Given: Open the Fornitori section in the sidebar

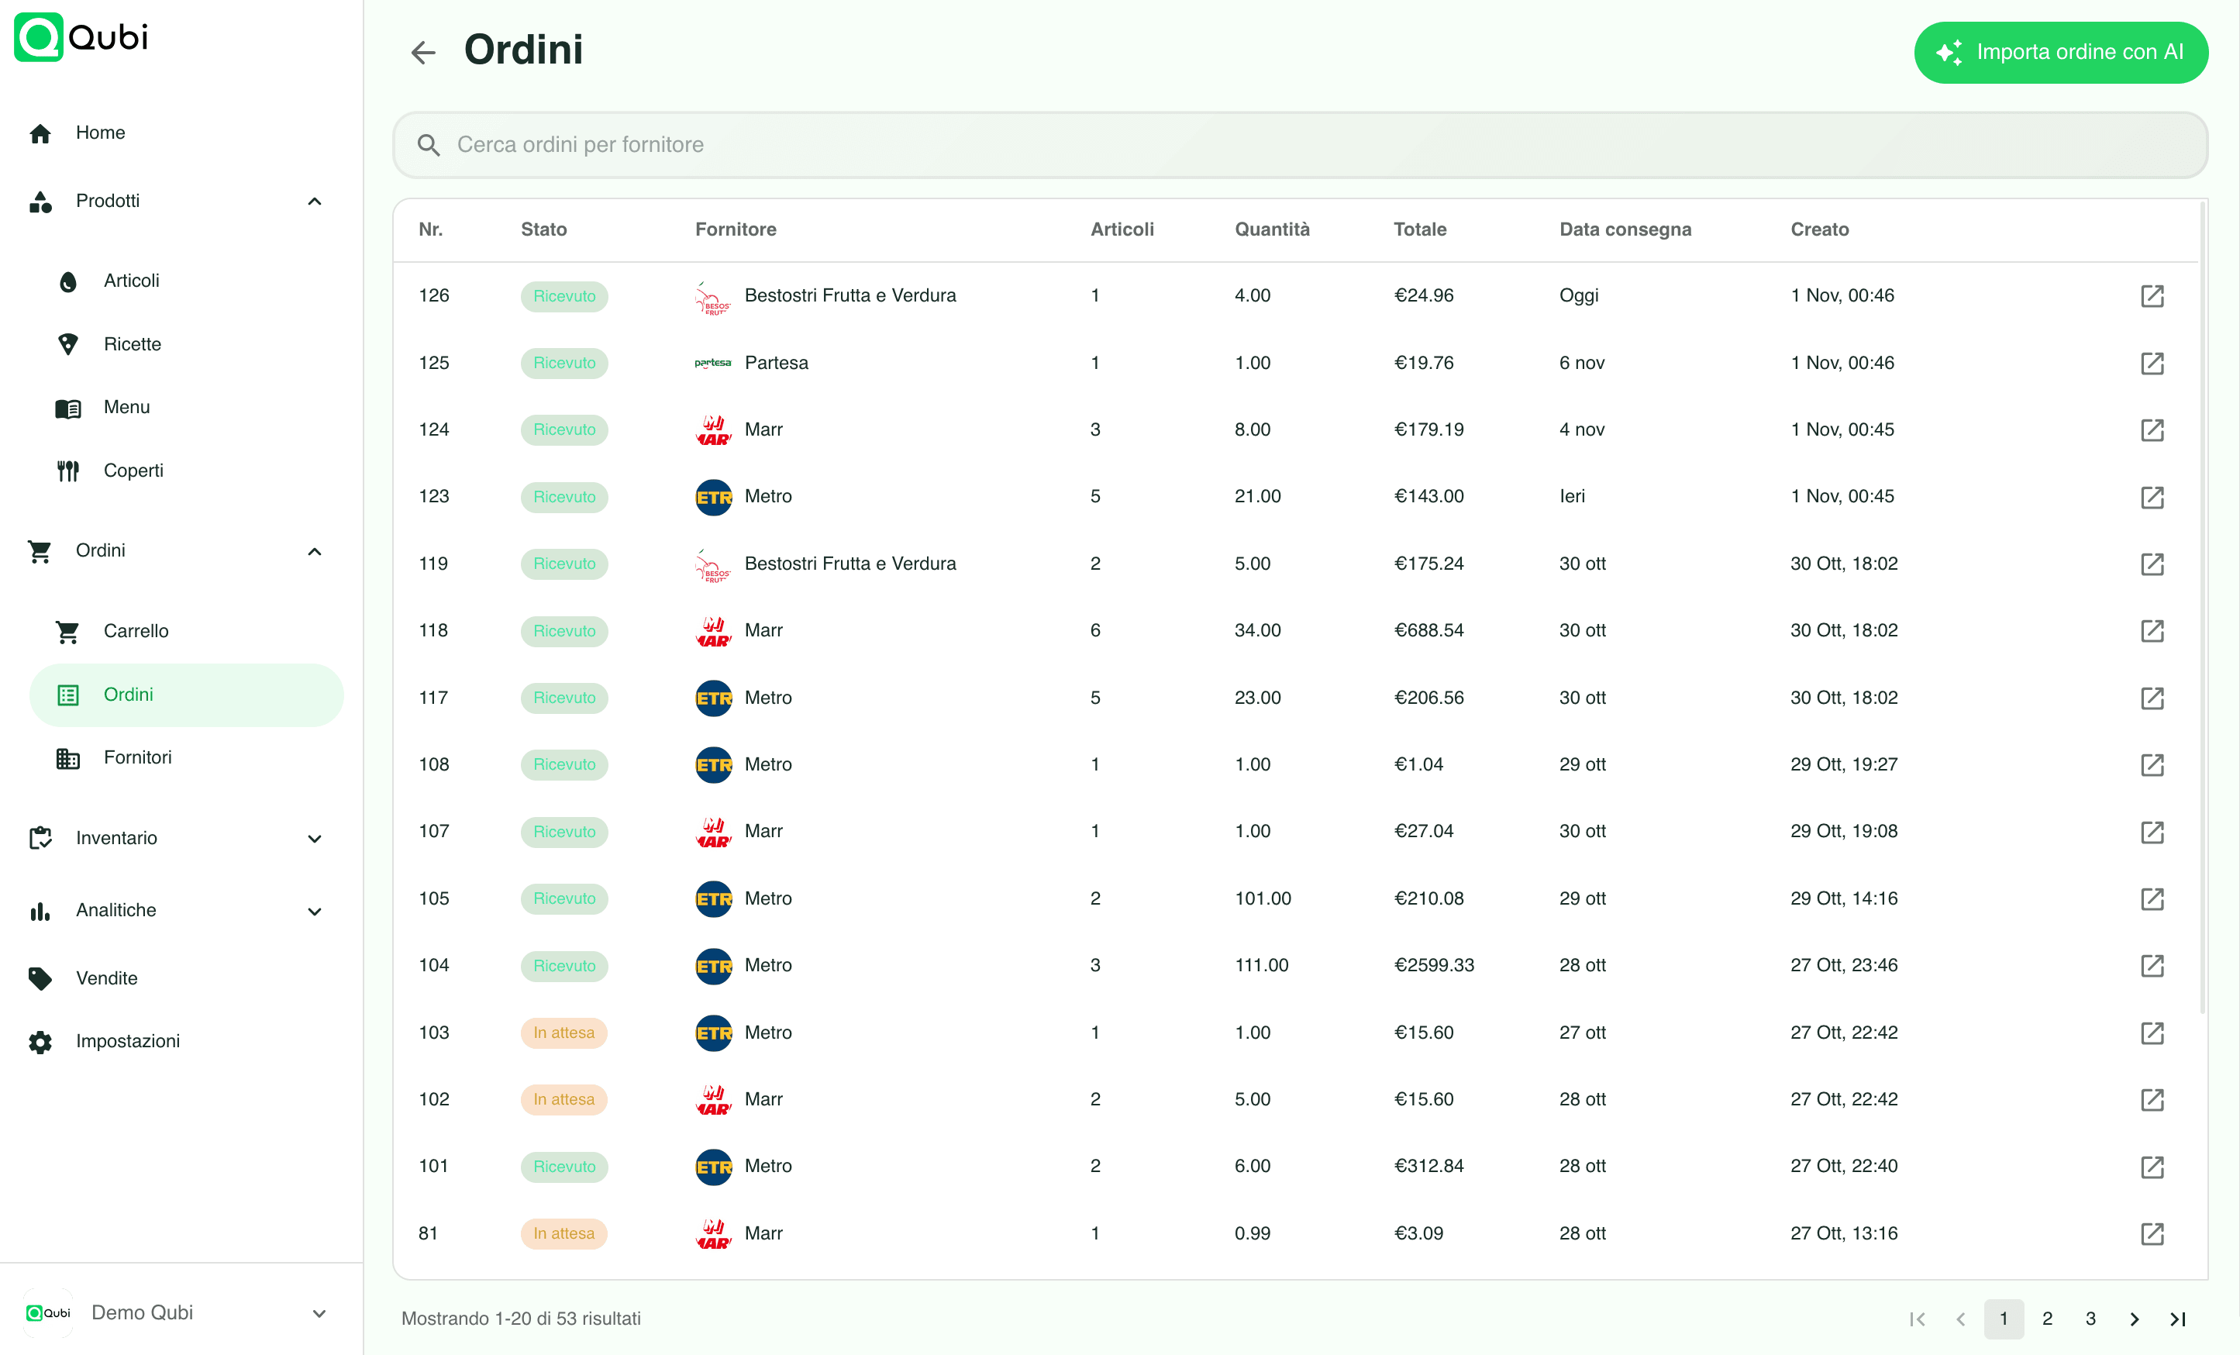Looking at the screenshot, I should pos(137,757).
